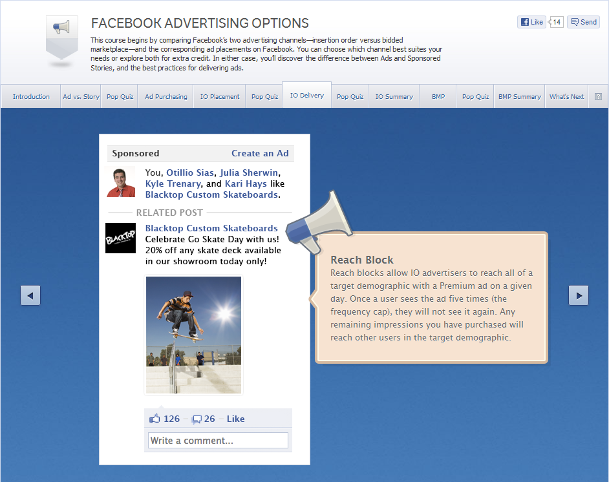Select the IO Delivery tab

307,95
